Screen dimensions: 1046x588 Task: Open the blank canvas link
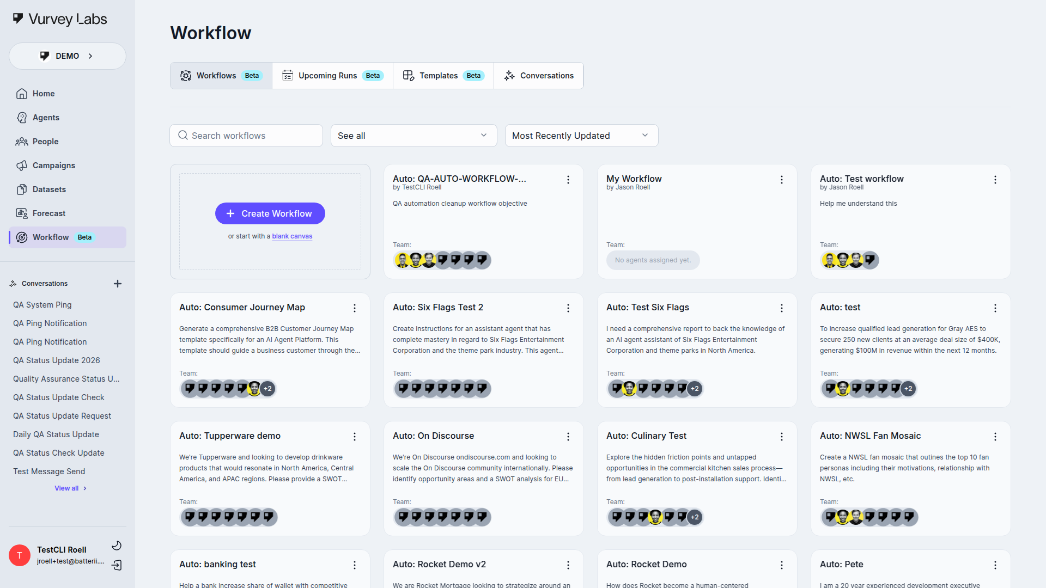[x=291, y=236]
